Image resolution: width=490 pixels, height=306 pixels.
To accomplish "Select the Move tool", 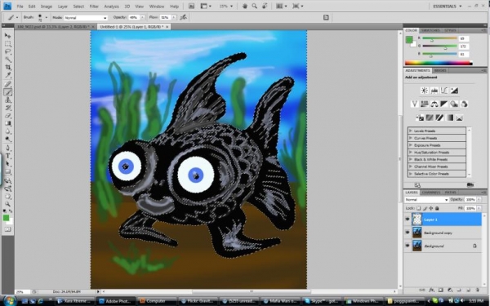I will [7, 36].
